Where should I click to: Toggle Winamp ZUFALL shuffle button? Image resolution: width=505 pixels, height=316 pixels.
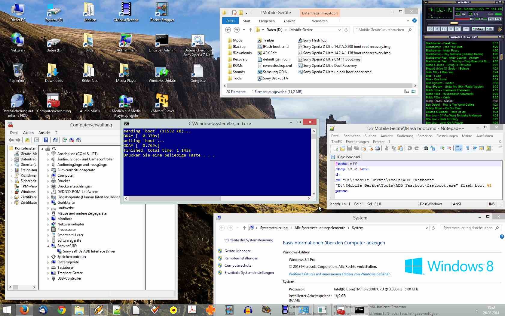478,29
